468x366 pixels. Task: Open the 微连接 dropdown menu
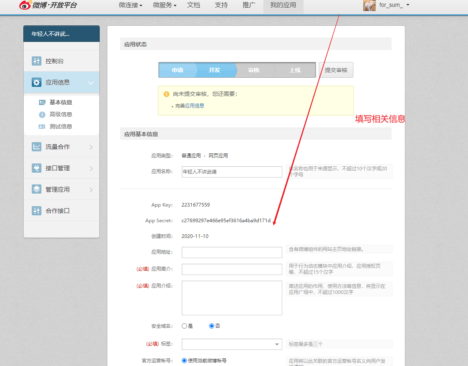tap(130, 5)
